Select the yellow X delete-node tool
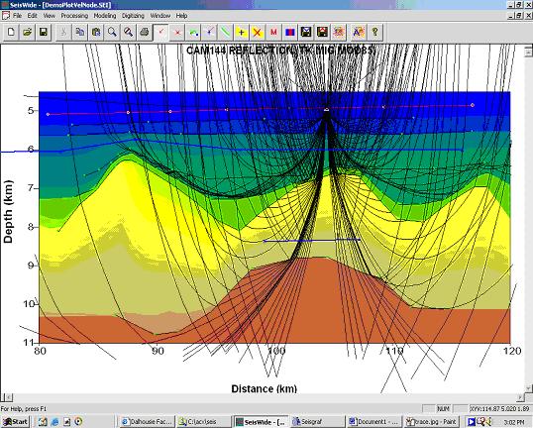Screen dimensions: 533x428 [x=258, y=33]
